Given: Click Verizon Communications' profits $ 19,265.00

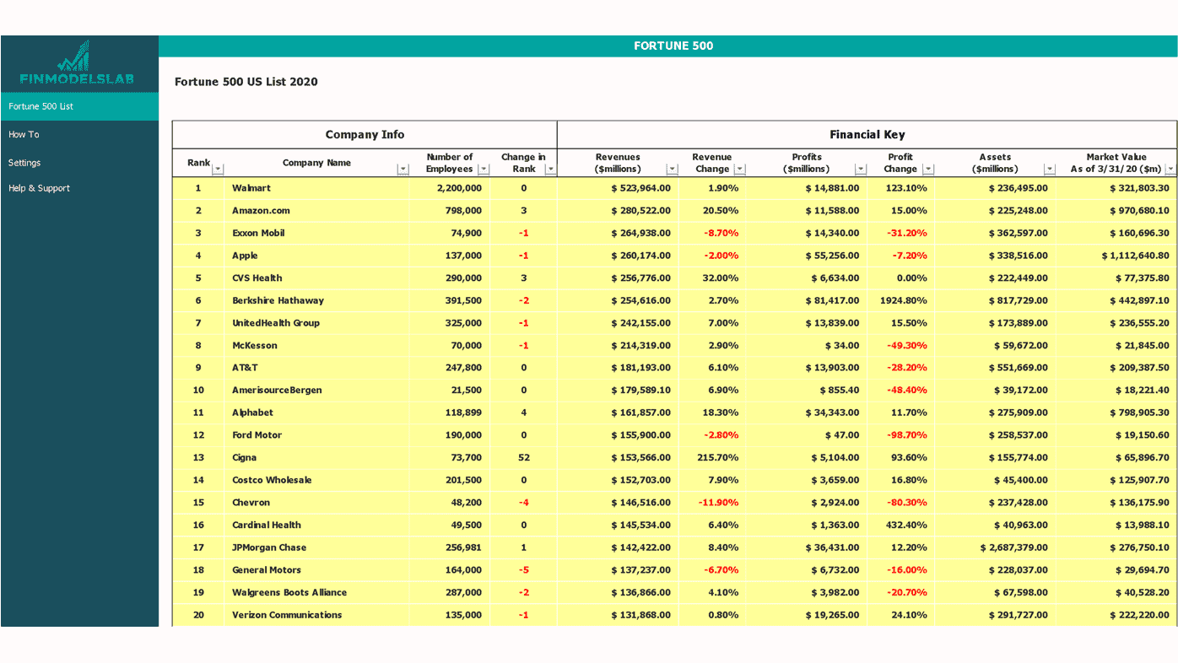Looking at the screenshot, I should coord(832,615).
